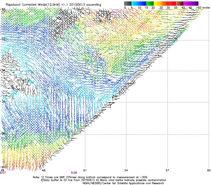Select the orange 25-30 knots legend segment
The width and height of the screenshot is (211, 185).
[x=165, y=3]
